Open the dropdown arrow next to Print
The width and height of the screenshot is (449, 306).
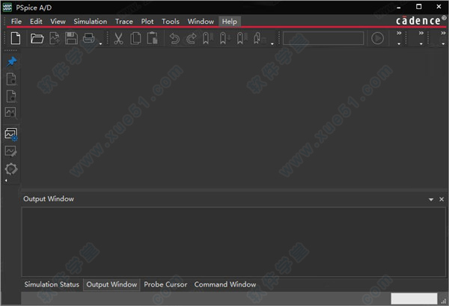coord(100,44)
